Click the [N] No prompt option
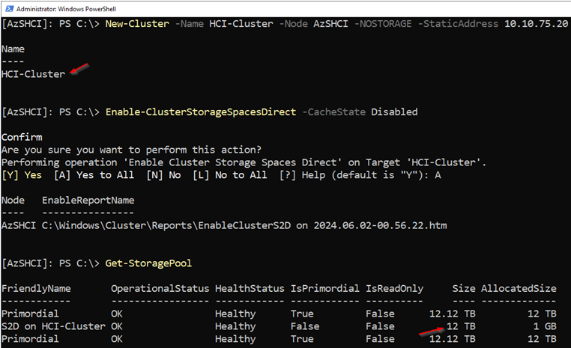Viewport: 571px width, 348px height. click(x=163, y=175)
